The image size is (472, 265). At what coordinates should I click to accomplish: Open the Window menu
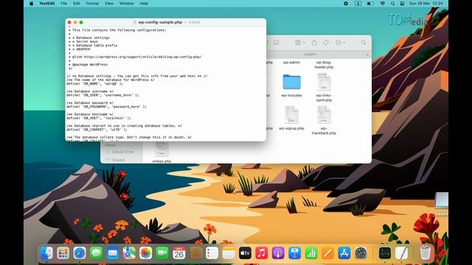126,3
